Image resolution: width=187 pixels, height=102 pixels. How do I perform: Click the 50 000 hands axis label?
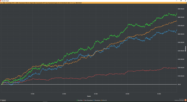pyautogui.click(x=159, y=94)
